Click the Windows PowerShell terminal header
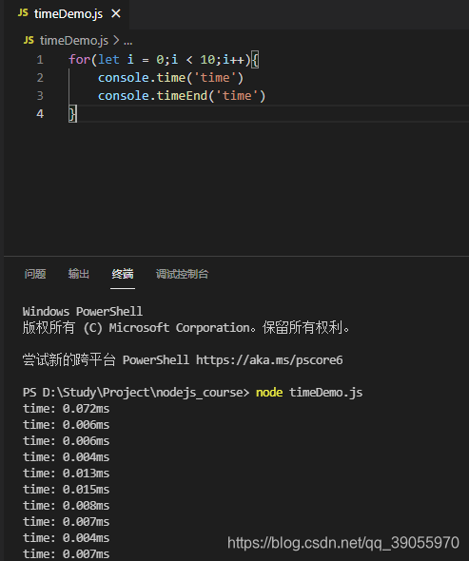 pyautogui.click(x=83, y=311)
